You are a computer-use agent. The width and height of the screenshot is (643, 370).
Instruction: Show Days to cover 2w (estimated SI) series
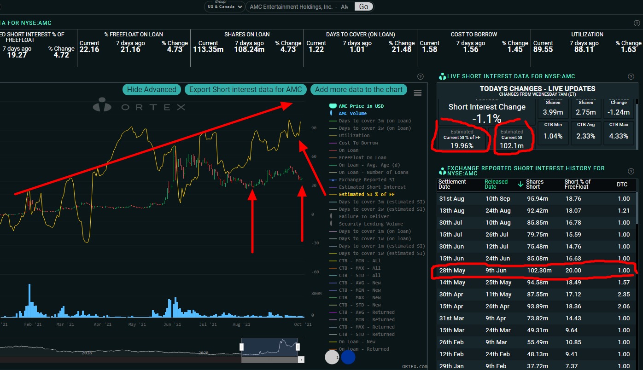377,209
